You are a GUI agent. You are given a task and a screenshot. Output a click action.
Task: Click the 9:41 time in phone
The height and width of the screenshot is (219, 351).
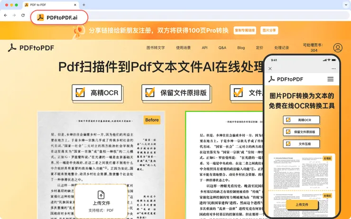(x=274, y=60)
